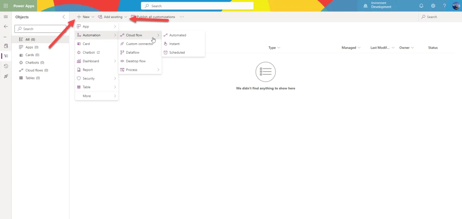Viewport: 462px width, 219px height.
Task: Sort by the Type column header
Action: point(274,48)
